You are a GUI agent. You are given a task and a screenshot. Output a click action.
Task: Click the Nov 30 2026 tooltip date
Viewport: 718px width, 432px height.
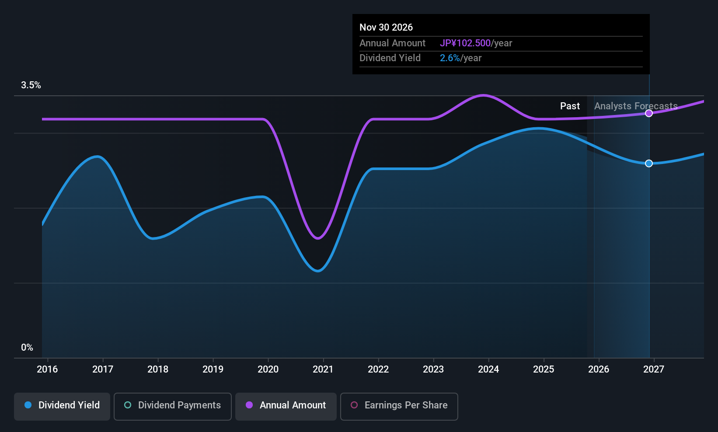(x=386, y=27)
